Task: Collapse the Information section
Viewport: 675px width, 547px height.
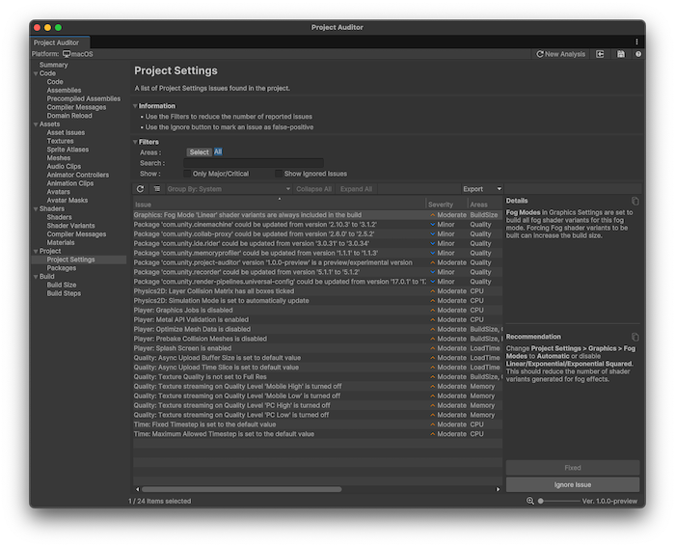Action: pyautogui.click(x=136, y=106)
